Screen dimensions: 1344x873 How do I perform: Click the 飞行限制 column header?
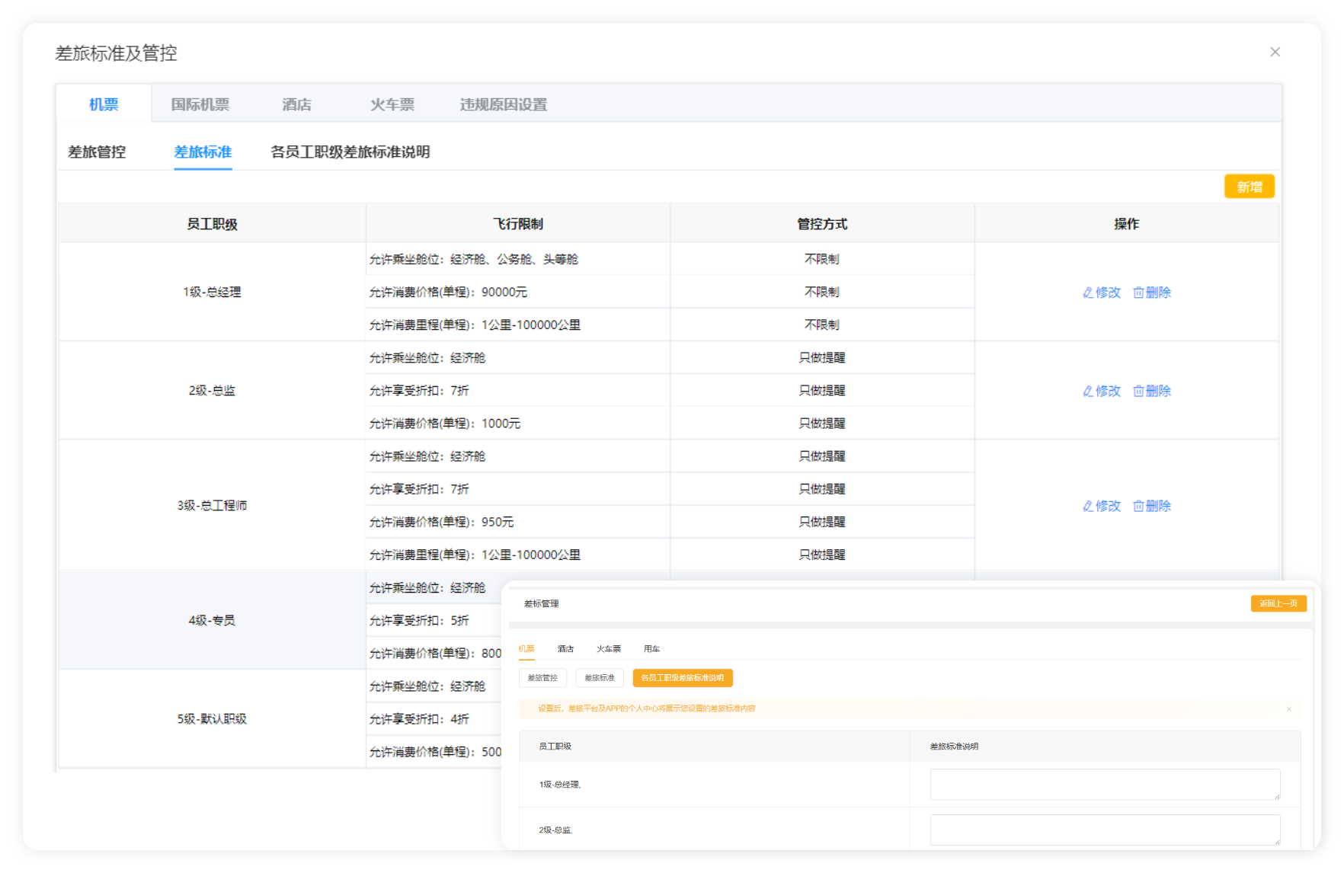tap(517, 224)
